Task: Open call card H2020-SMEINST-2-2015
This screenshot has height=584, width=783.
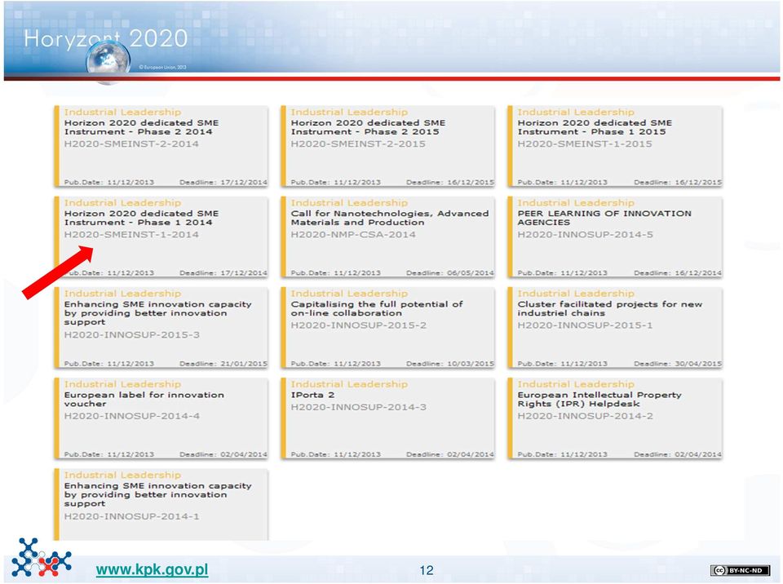Action: tap(387, 146)
